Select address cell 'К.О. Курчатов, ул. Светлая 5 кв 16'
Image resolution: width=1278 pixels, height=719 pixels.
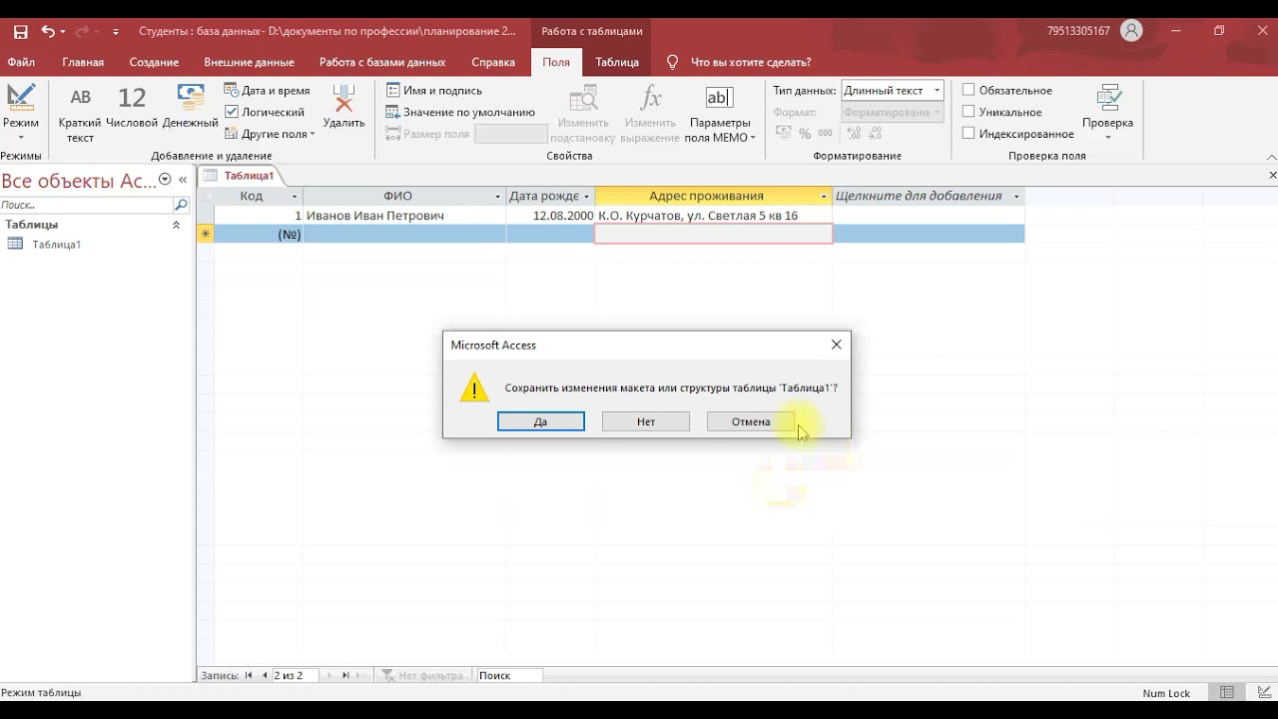[x=713, y=216]
